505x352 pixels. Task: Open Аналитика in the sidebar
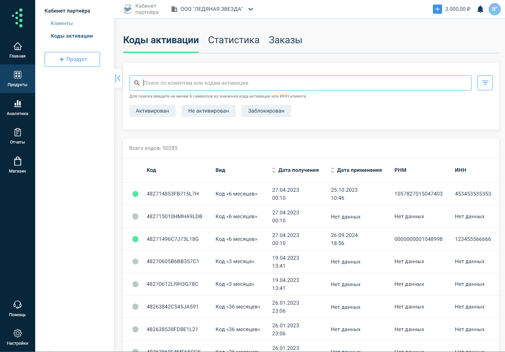[x=17, y=107]
